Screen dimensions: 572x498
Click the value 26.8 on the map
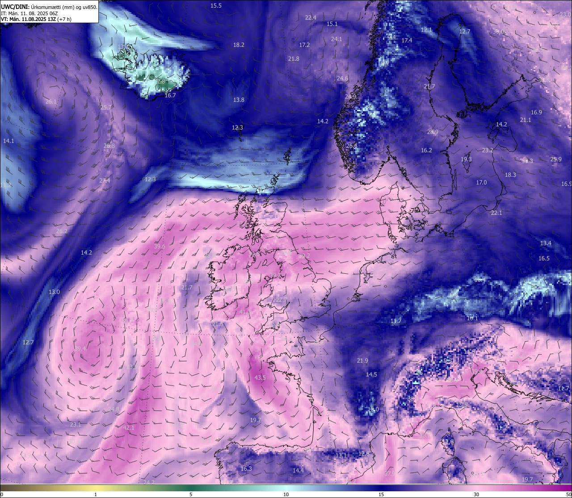pyautogui.click(x=109, y=146)
